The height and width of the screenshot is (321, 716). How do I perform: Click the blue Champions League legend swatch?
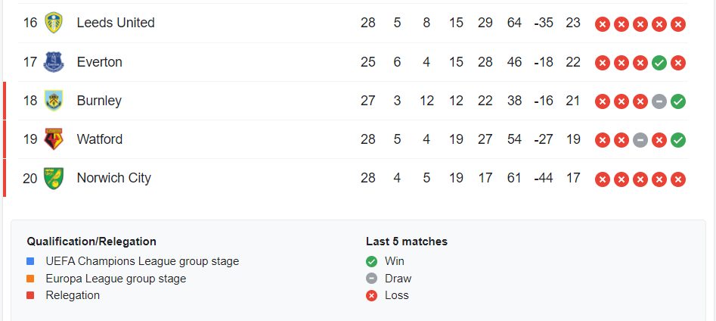[x=30, y=261]
